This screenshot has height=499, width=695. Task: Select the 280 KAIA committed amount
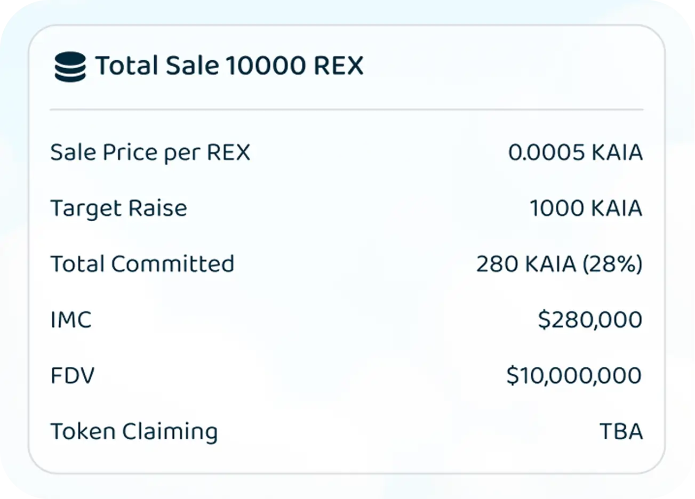click(525, 264)
